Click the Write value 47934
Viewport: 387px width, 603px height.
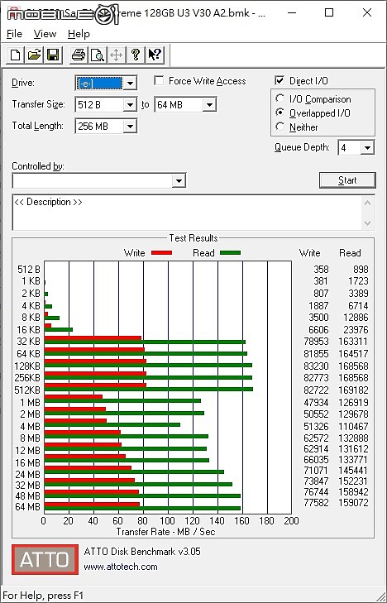coord(316,402)
